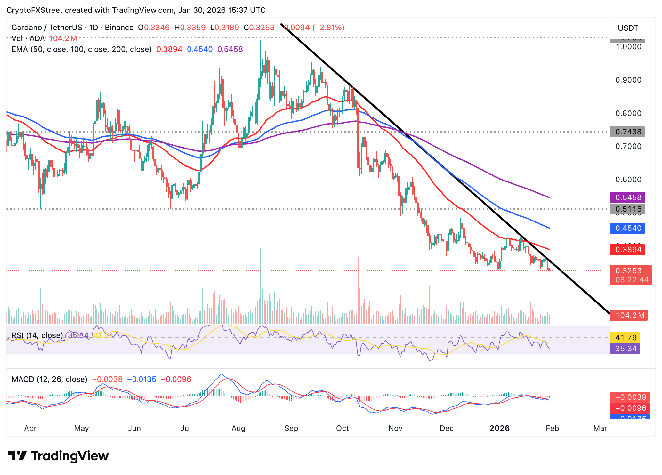Click the Cardano / TetherUS symbol title
The height and width of the screenshot is (475, 662).
click(x=47, y=28)
